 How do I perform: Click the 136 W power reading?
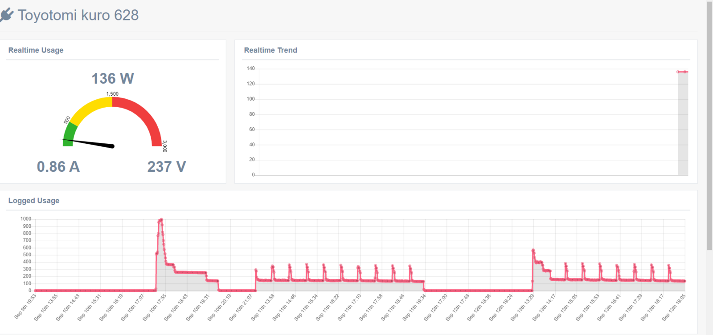click(113, 79)
